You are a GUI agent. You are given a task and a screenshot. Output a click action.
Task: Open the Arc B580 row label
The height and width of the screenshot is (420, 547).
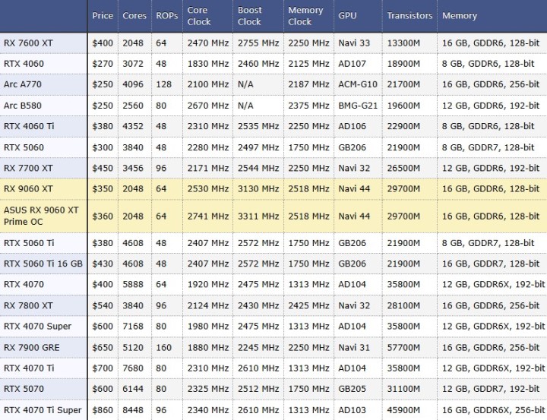coord(22,105)
